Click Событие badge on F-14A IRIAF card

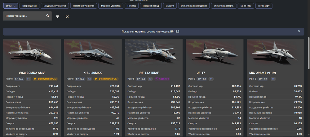(x=162, y=79)
